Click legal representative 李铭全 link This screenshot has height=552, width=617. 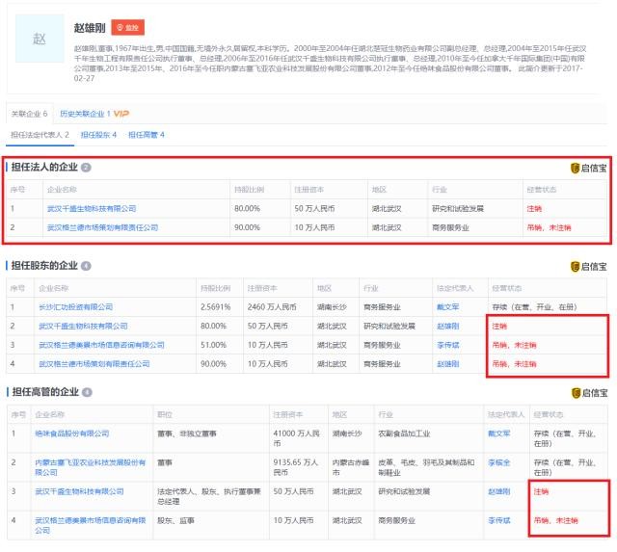point(498,462)
